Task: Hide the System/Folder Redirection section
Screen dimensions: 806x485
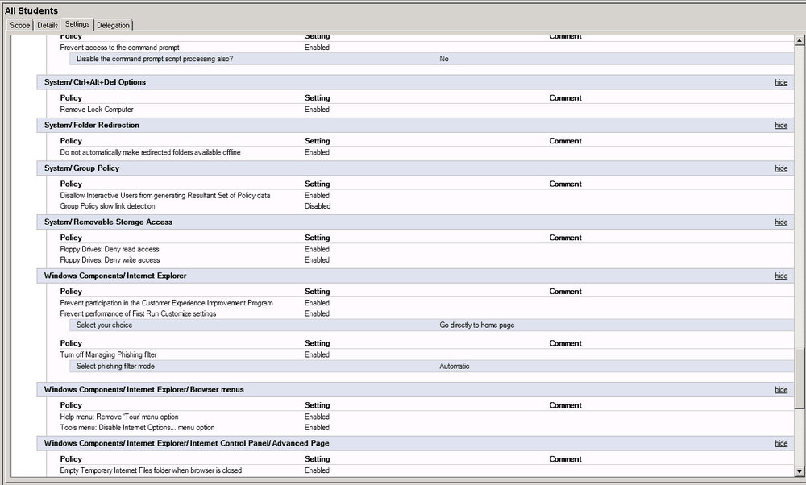Action: [781, 126]
